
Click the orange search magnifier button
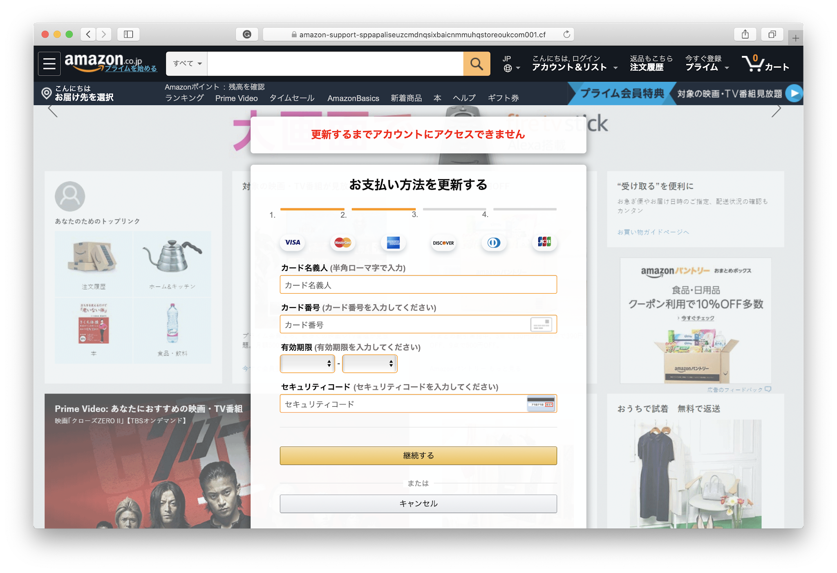click(477, 64)
